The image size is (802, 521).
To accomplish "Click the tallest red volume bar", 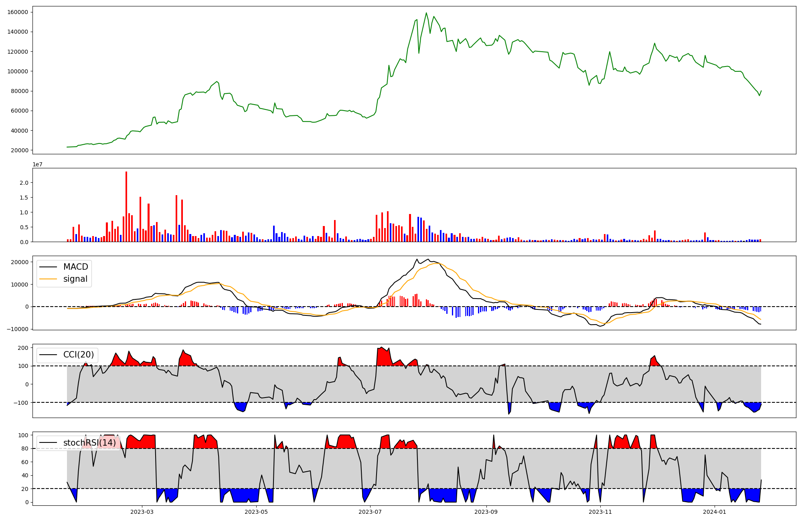I will 126,206.
